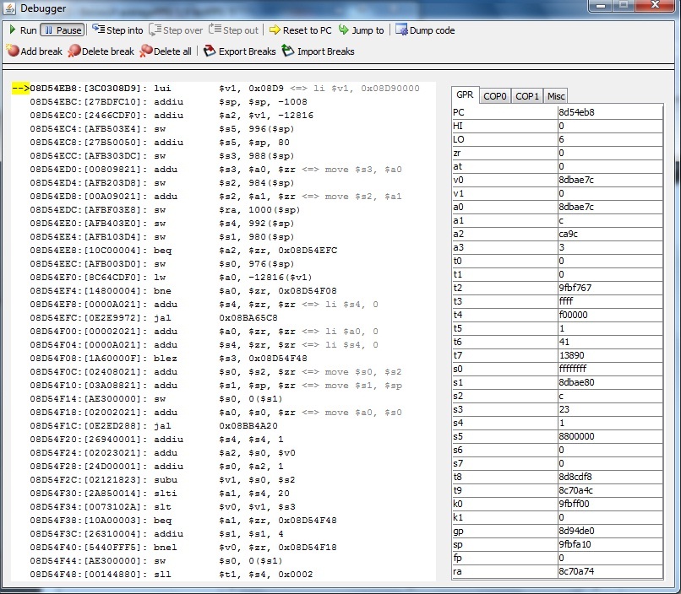681x594 pixels.
Task: Toggle the Pause button
Action: pyautogui.click(x=63, y=30)
